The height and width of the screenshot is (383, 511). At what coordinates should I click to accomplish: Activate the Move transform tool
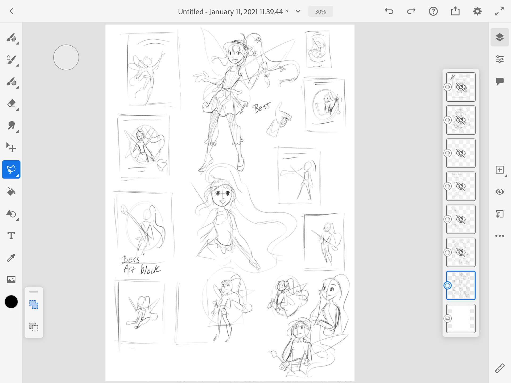click(11, 147)
